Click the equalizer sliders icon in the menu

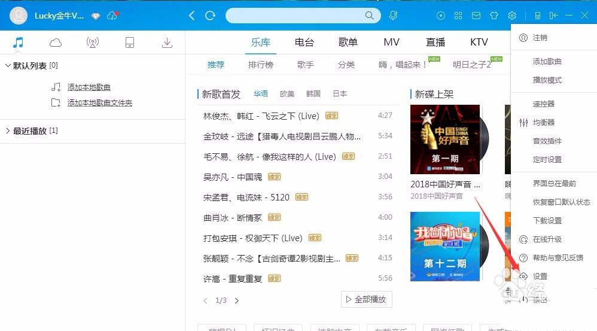[x=523, y=122]
